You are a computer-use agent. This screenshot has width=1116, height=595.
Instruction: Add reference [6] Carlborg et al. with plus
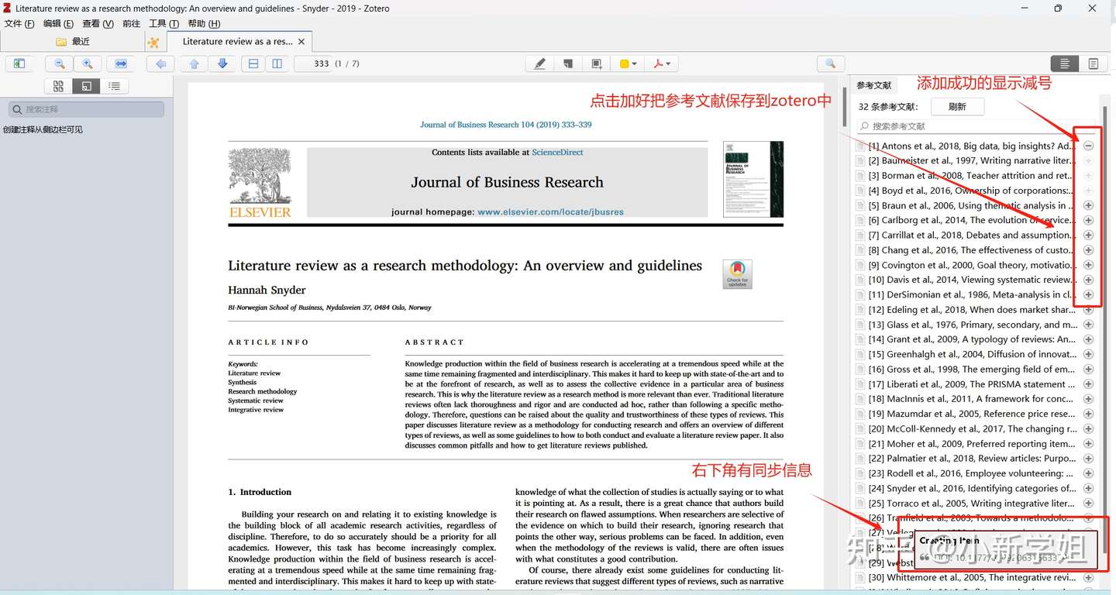click(1088, 220)
